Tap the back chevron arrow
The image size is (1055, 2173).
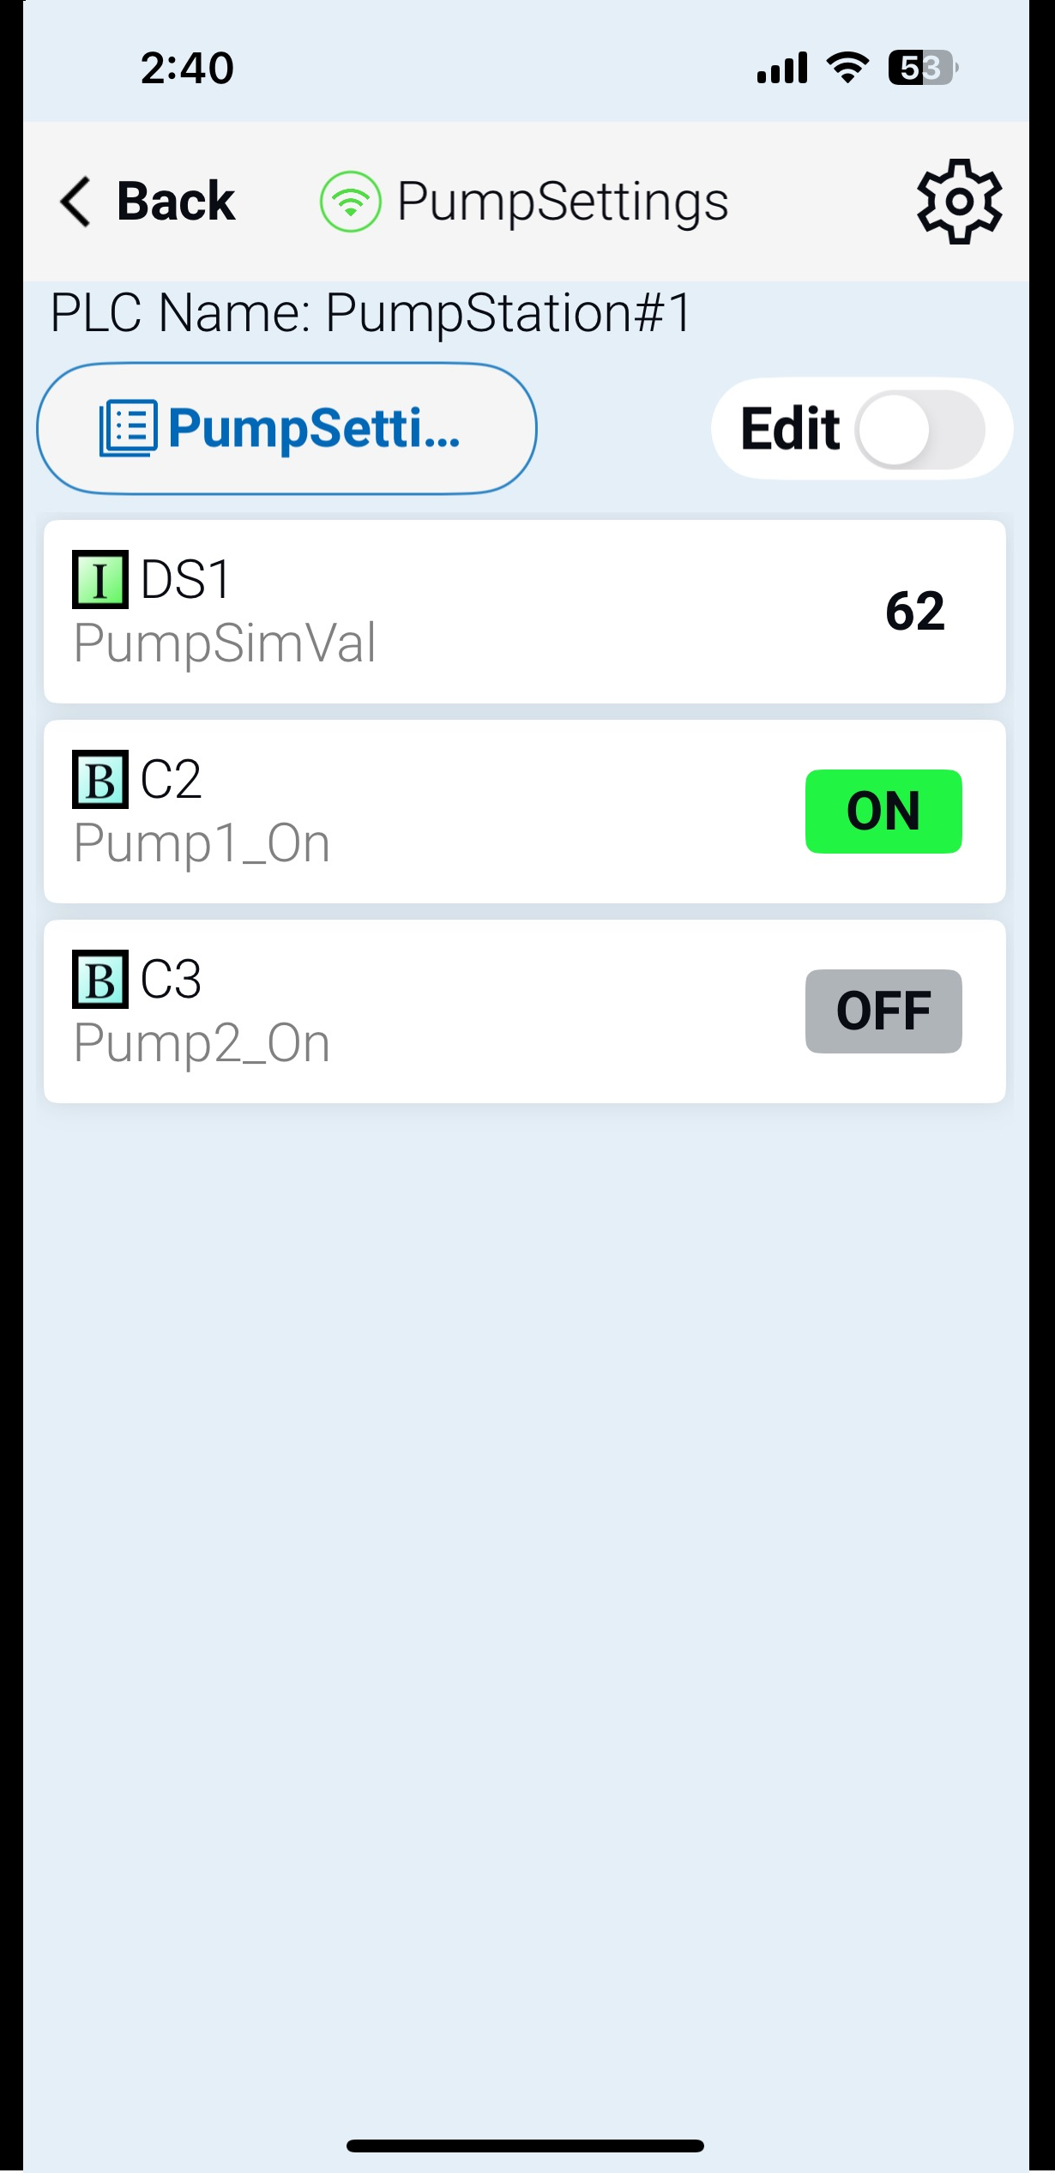coord(75,202)
